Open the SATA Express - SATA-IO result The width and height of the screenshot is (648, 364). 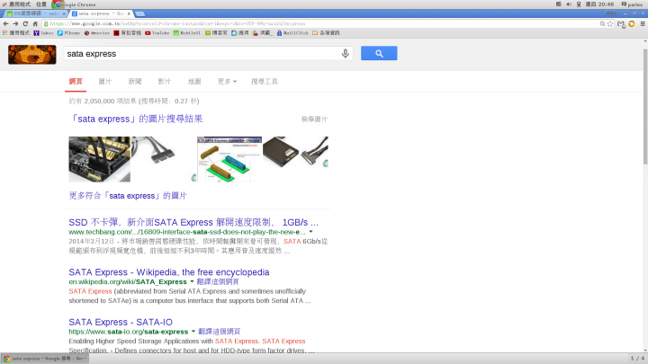[121, 322]
